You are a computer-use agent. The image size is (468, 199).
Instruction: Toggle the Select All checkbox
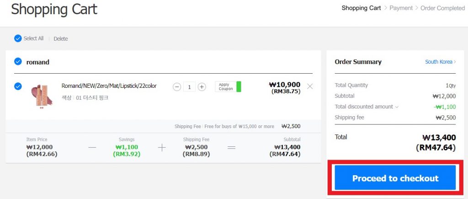[18, 38]
